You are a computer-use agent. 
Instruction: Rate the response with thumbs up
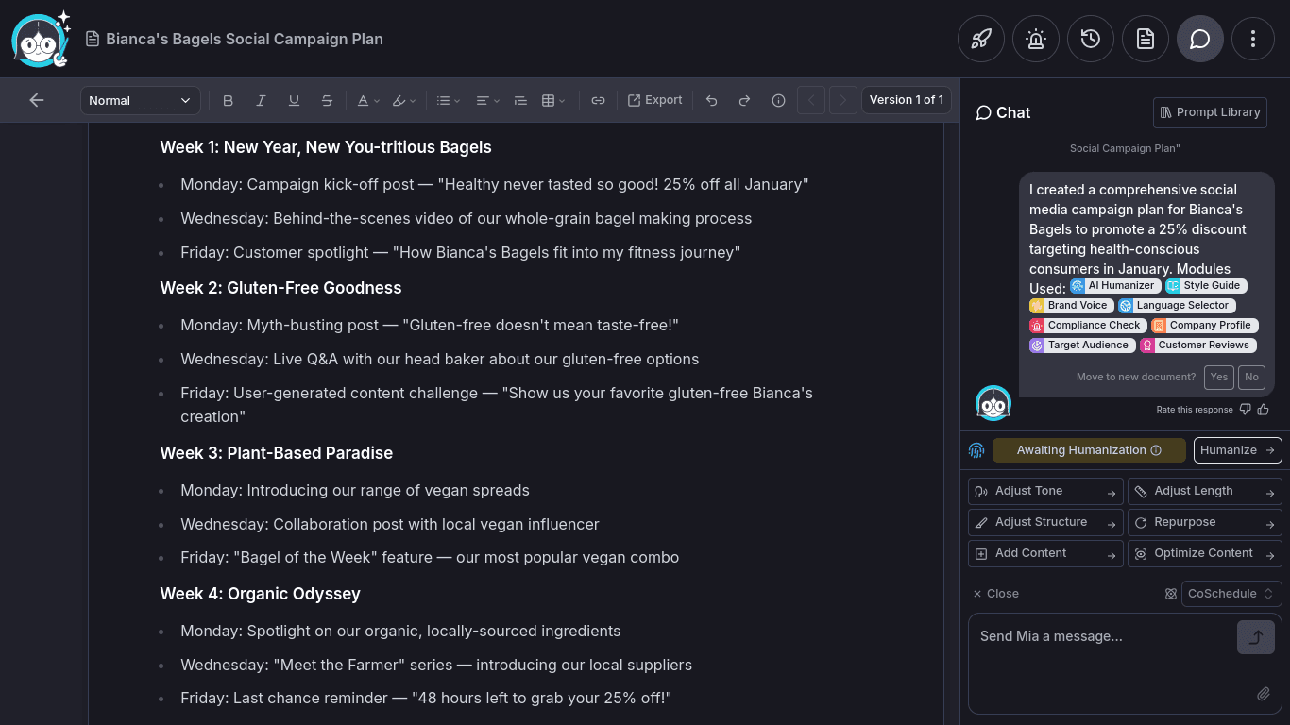(1264, 409)
